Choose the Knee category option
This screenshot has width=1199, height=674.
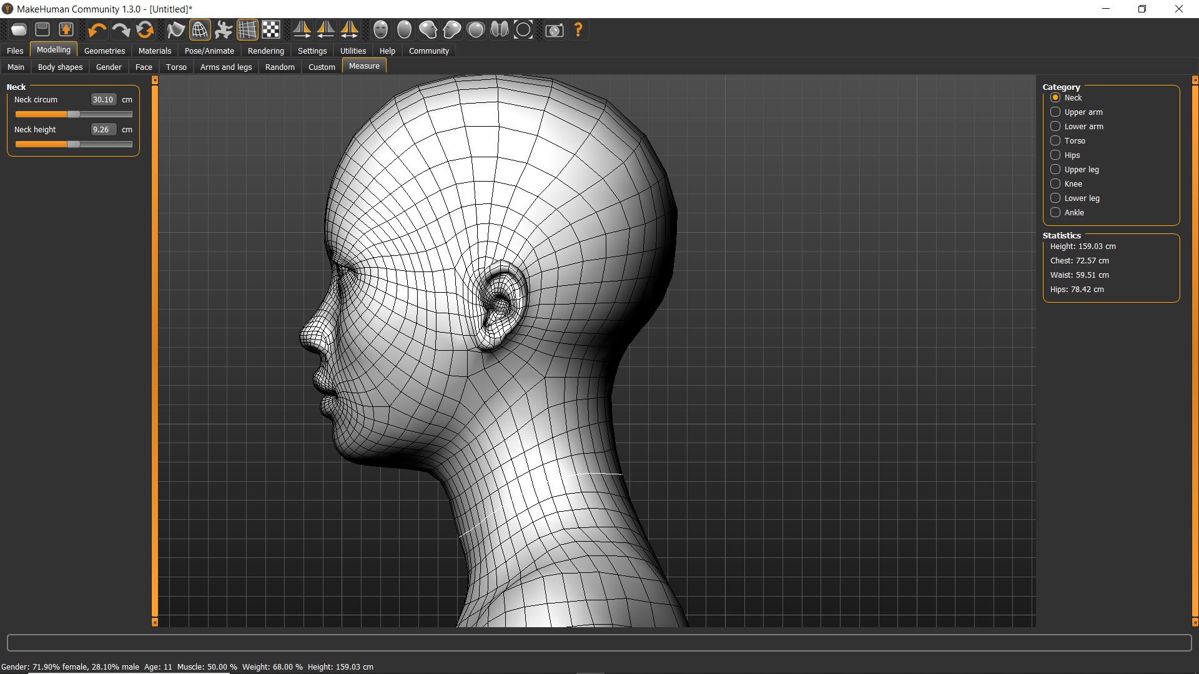pyautogui.click(x=1055, y=184)
